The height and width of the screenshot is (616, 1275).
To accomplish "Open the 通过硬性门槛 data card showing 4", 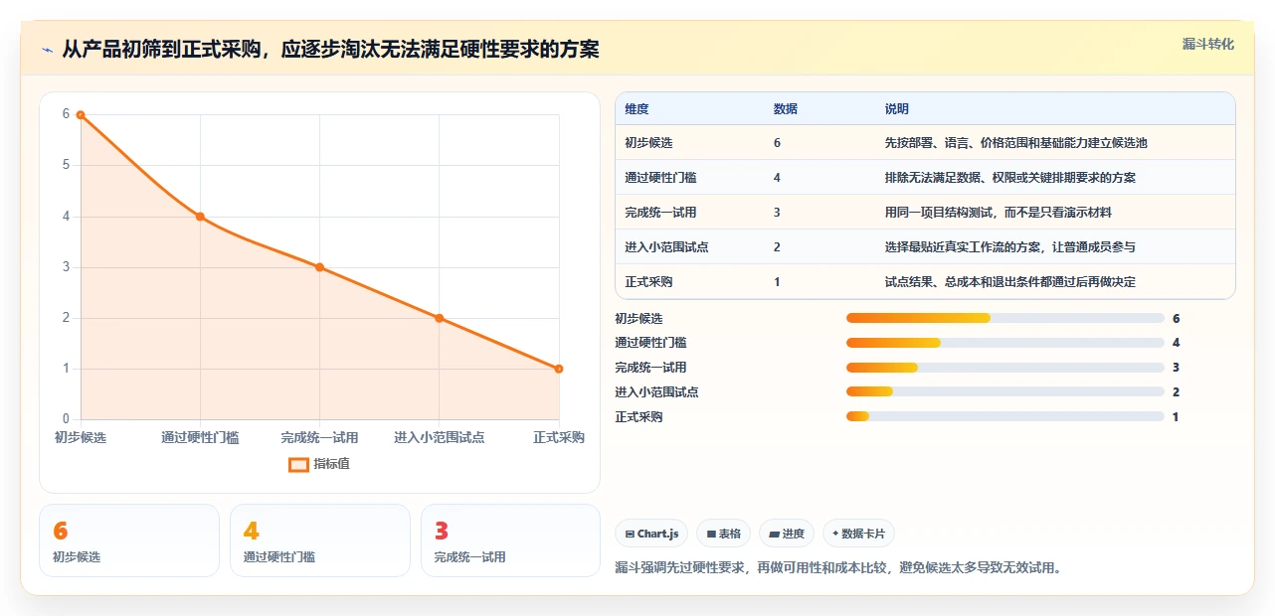I will pyautogui.click(x=320, y=540).
